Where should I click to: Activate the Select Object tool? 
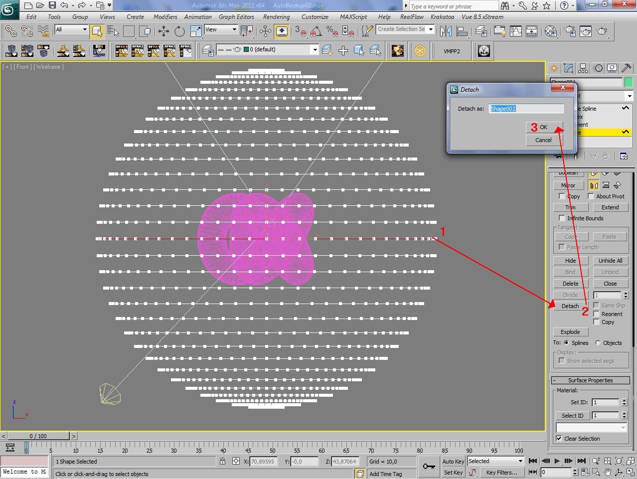point(98,31)
